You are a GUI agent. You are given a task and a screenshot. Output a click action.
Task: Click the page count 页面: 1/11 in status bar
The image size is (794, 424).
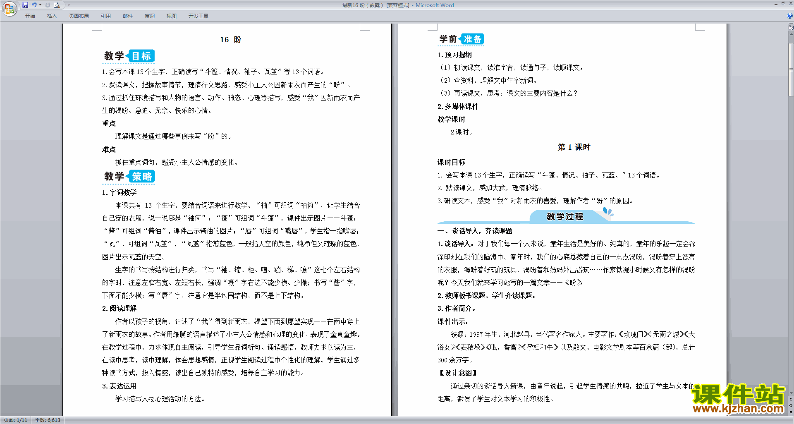[x=15, y=420]
